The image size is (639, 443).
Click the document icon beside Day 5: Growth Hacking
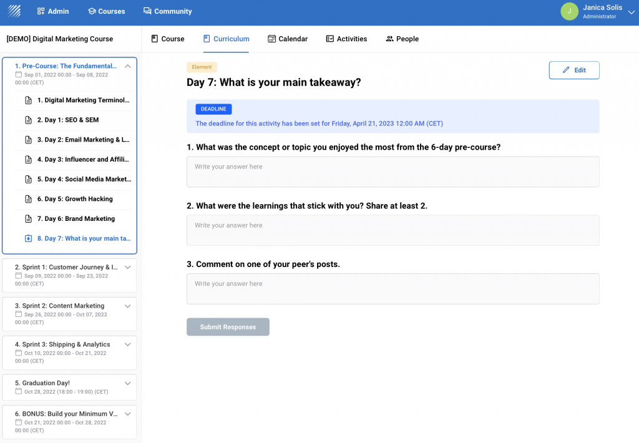tap(28, 199)
